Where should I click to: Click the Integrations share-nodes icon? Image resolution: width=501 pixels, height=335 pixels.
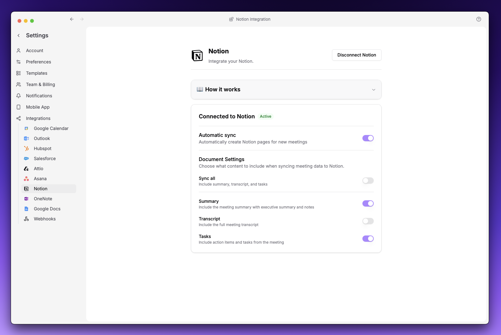click(18, 118)
